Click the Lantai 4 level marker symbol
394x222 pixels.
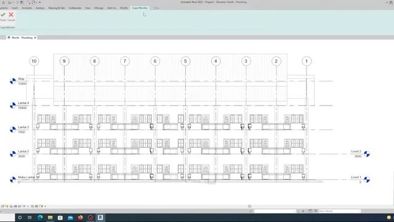(12, 105)
